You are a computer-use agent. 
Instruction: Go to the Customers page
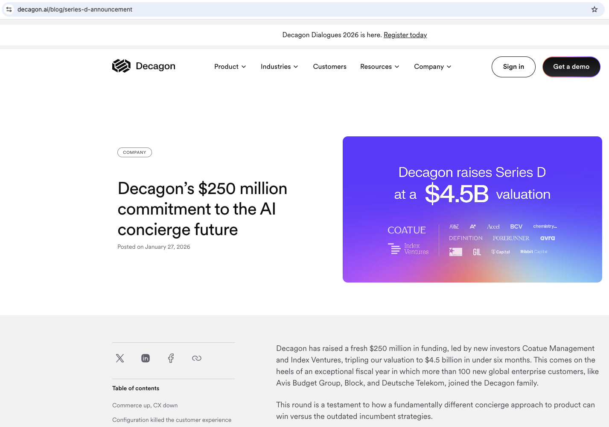click(x=330, y=67)
